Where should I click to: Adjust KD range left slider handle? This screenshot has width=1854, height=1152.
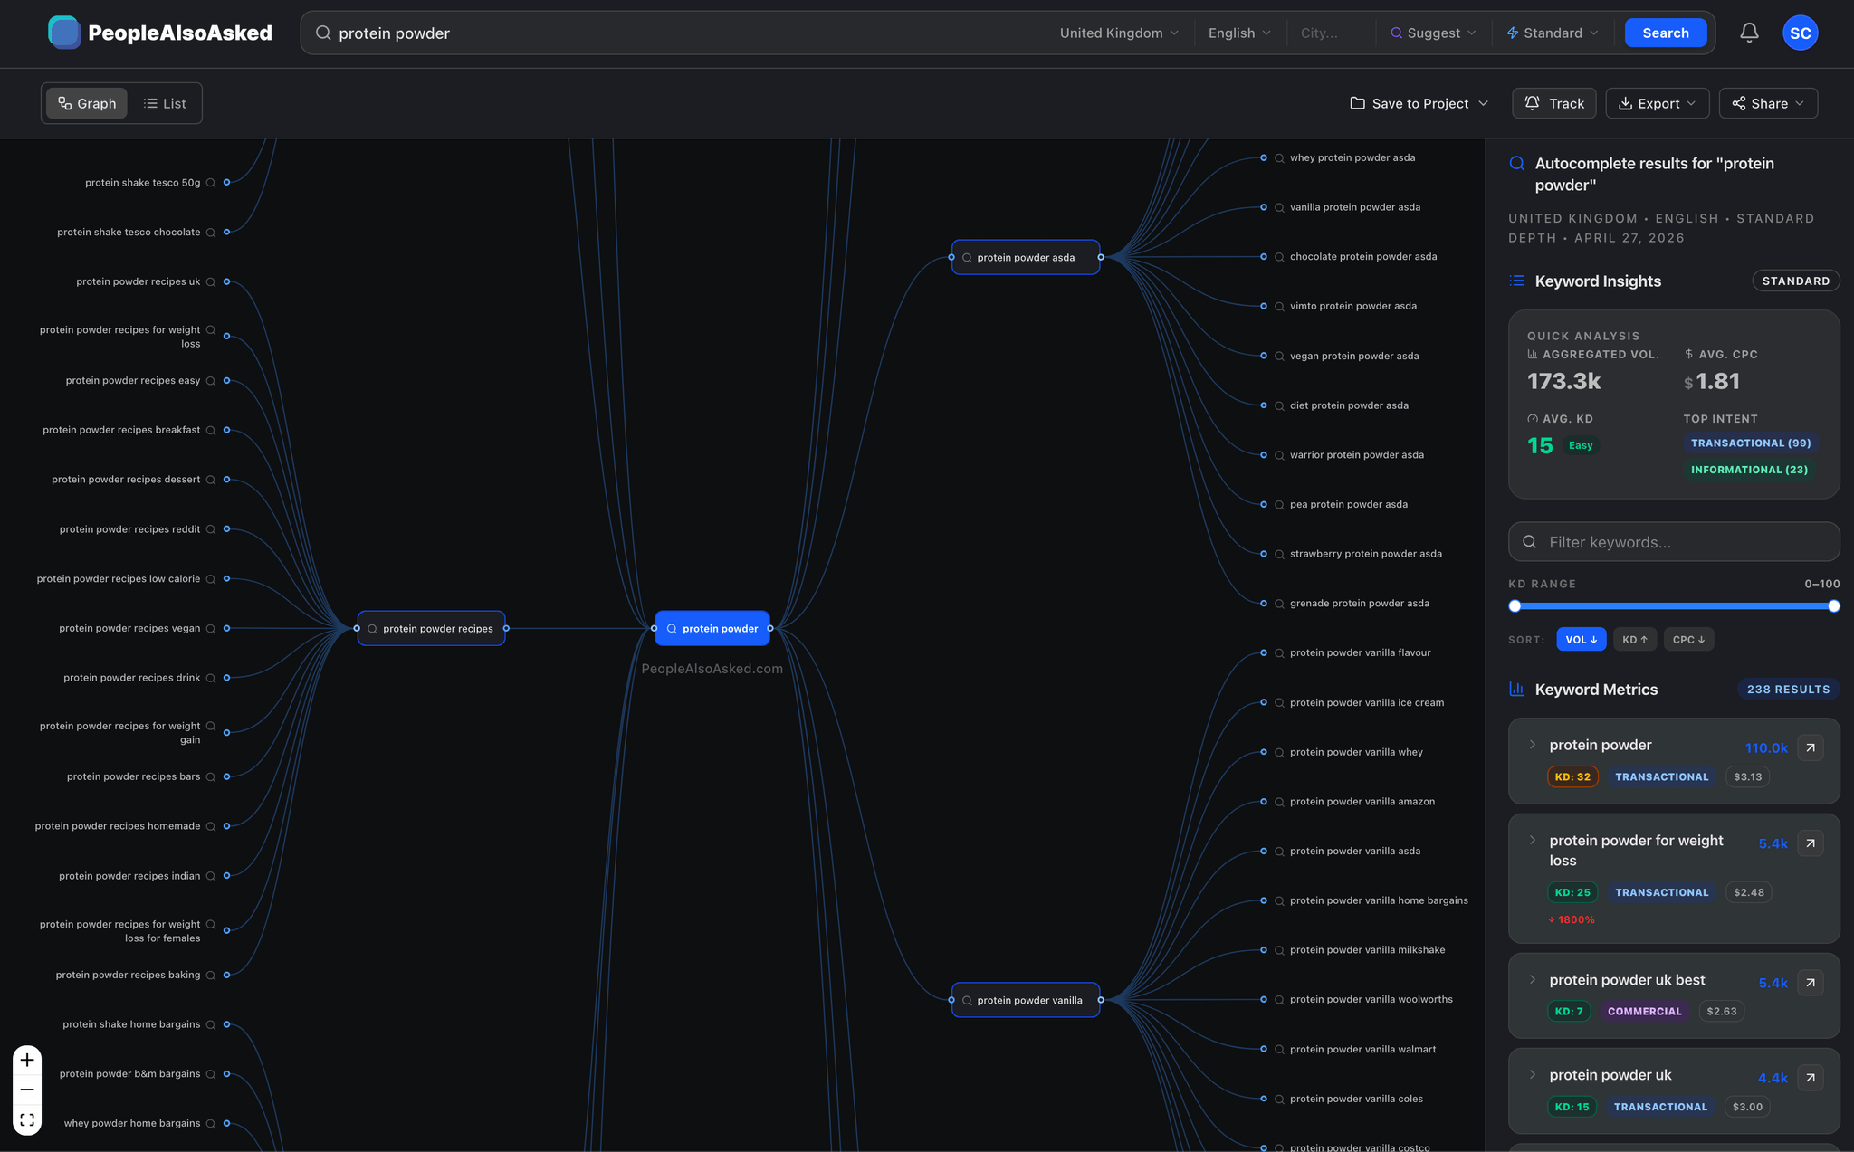[x=1515, y=606]
